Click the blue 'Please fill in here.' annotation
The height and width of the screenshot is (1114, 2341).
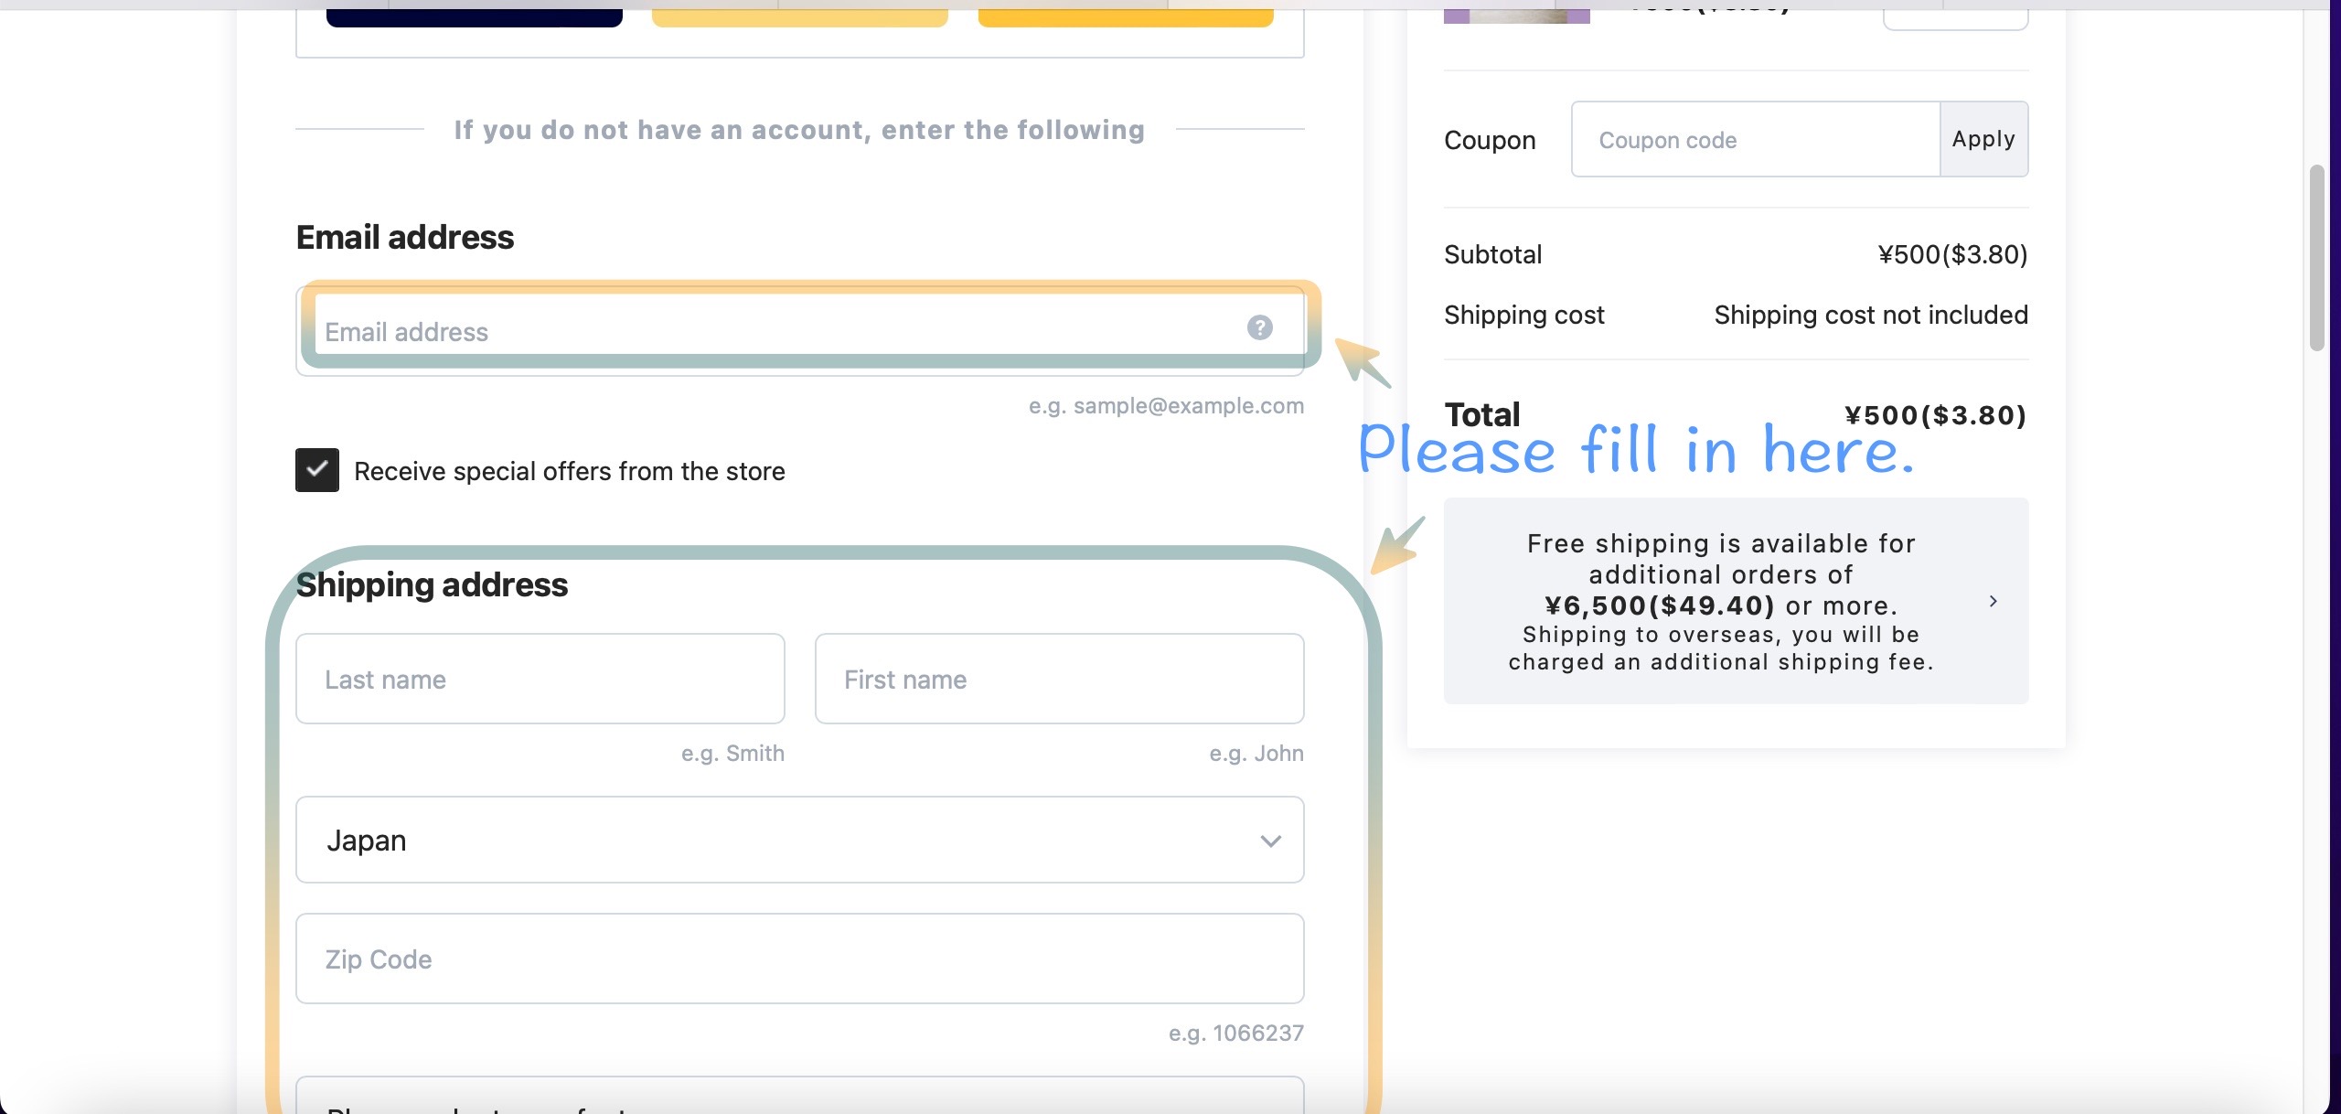click(x=1635, y=450)
